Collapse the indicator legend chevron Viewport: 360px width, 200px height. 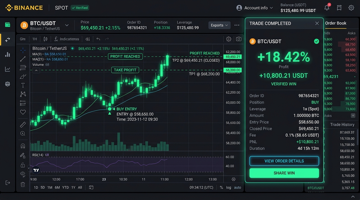(x=36, y=70)
